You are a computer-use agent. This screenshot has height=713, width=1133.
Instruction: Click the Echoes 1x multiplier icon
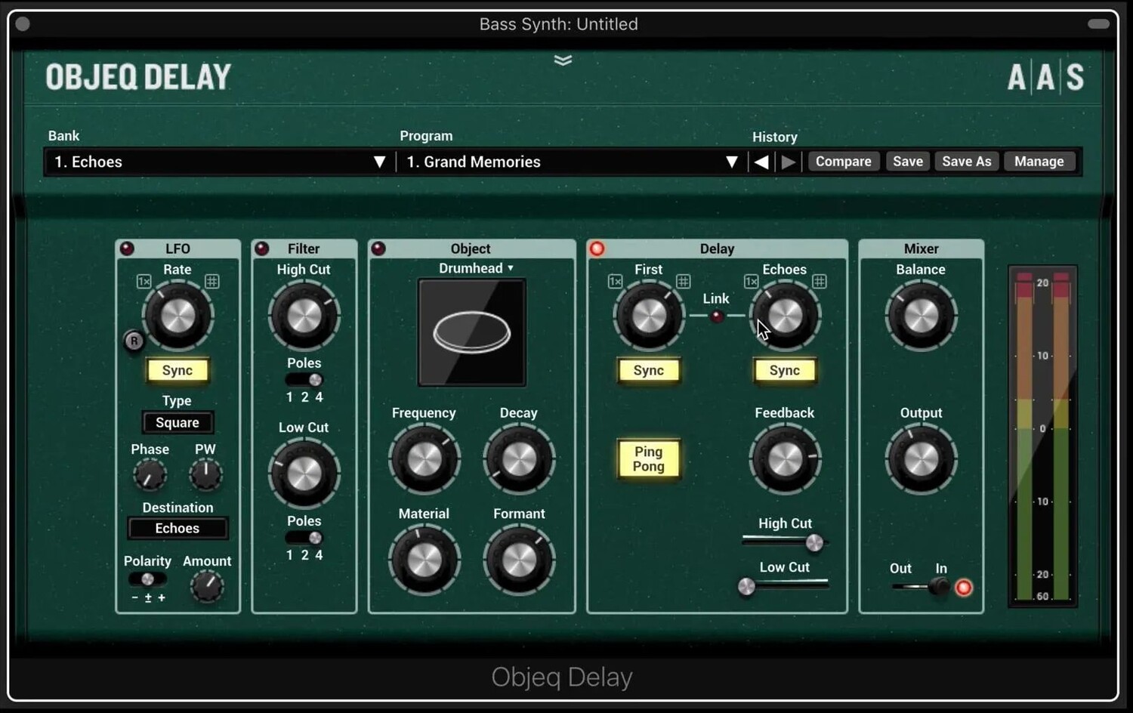click(x=751, y=282)
